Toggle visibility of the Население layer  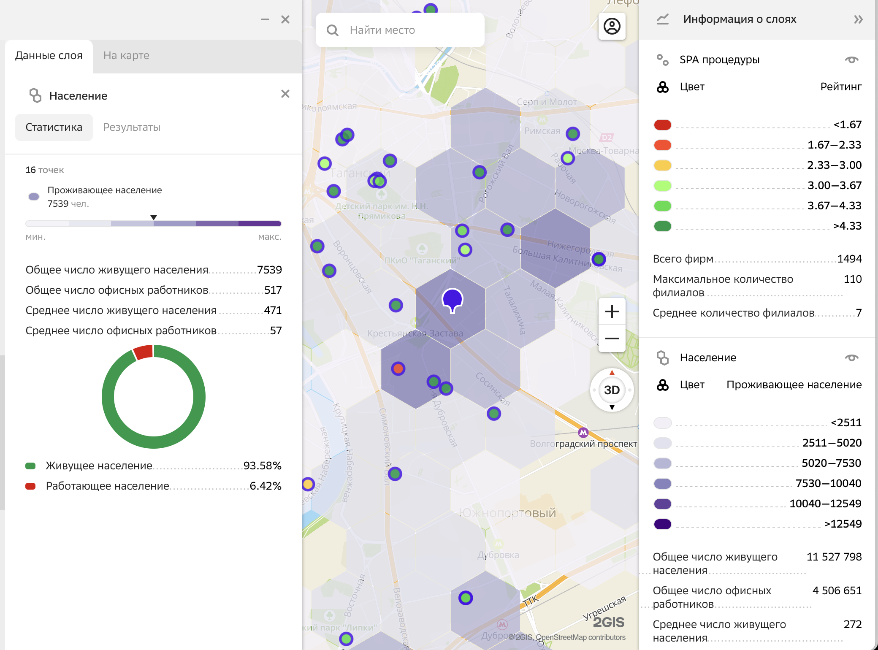851,357
